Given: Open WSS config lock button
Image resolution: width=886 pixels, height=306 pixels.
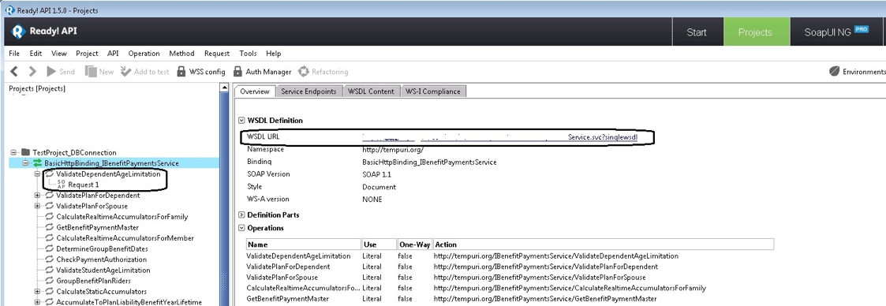Looking at the screenshot, I should (x=200, y=72).
